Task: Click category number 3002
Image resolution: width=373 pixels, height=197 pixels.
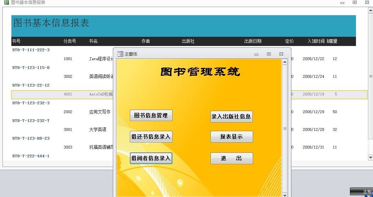Action: (x=68, y=76)
